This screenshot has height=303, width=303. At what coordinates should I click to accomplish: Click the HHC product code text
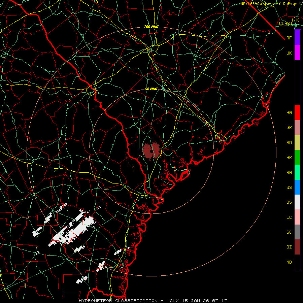(x=296, y=20)
